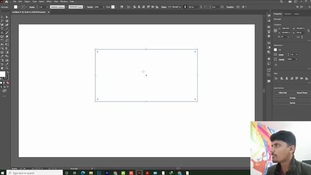Select the Eraser tool
The height and width of the screenshot is (175, 311).
[7, 36]
